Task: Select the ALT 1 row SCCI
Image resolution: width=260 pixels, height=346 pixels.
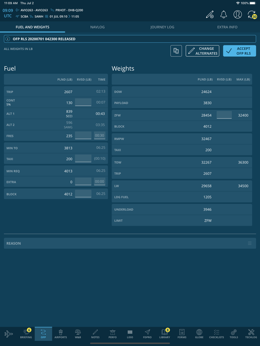Action: (56, 114)
